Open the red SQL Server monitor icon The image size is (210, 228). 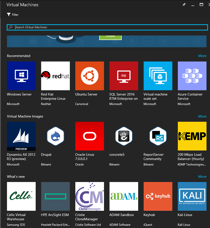coord(124,76)
